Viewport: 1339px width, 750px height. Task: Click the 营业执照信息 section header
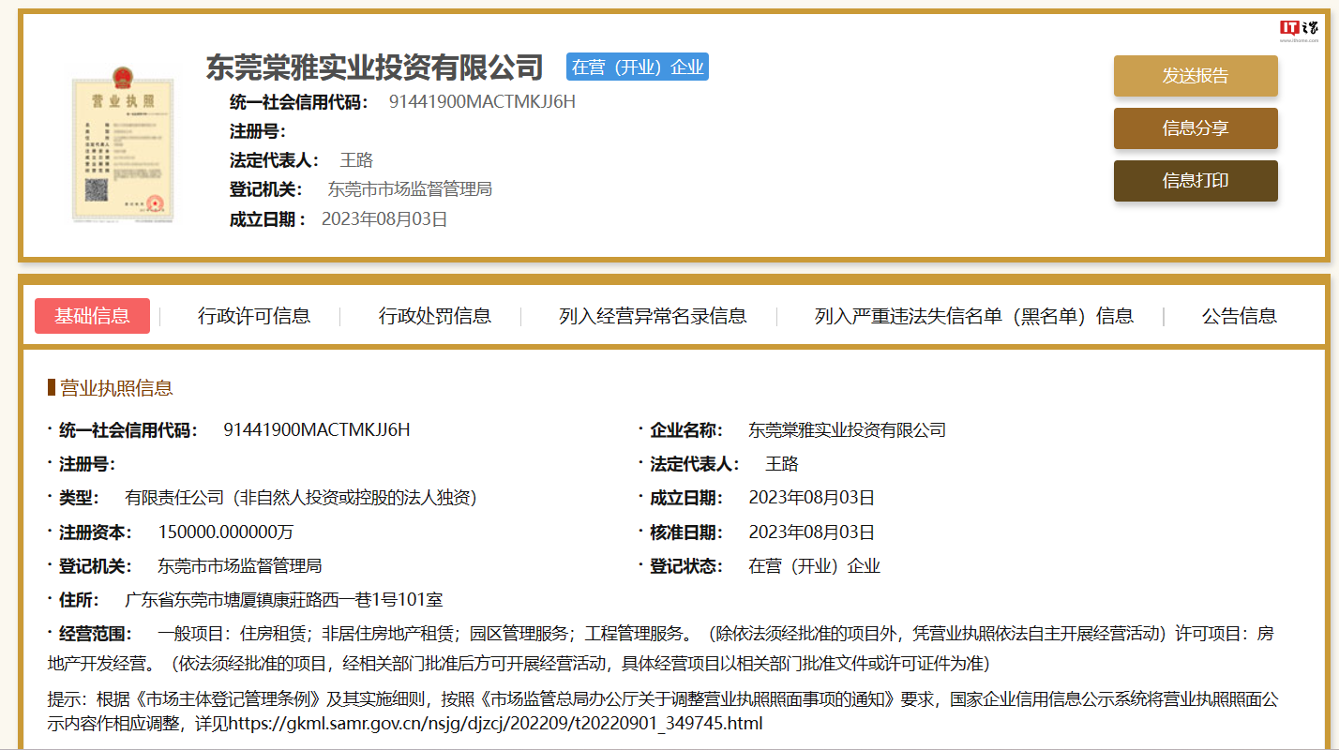tap(113, 387)
